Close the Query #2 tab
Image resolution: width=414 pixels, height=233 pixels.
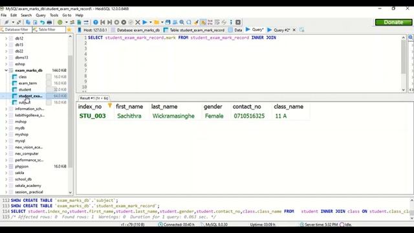coord(294,30)
